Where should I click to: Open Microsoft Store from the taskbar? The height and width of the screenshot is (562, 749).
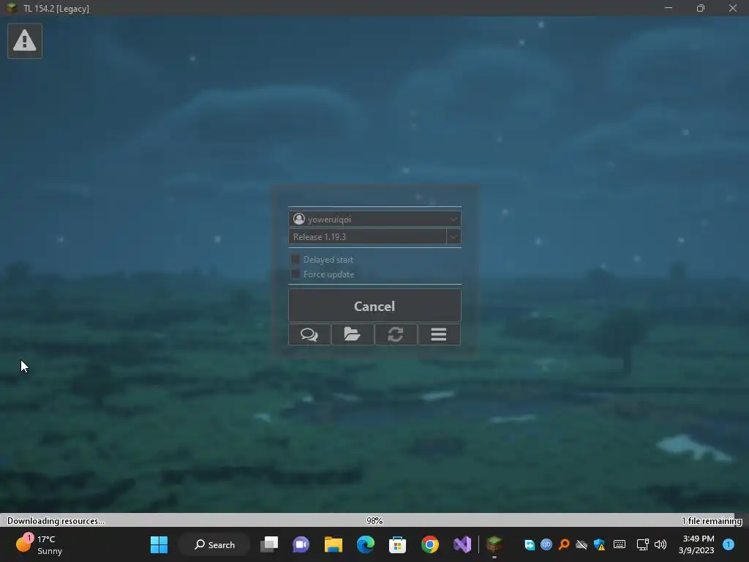coord(397,544)
